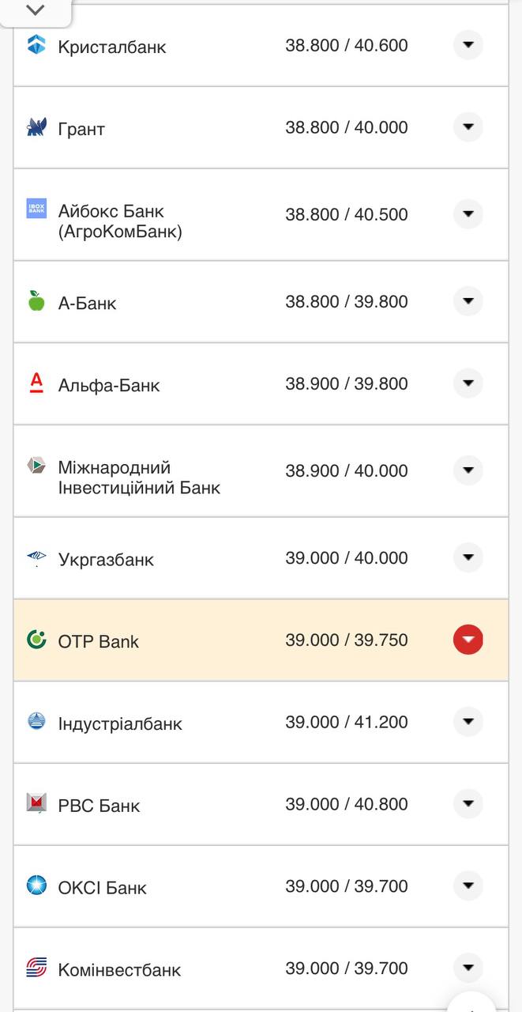Viewport: 522px width, 1012px height.
Task: Expand the Грант bank rate row
Action: pos(468,126)
